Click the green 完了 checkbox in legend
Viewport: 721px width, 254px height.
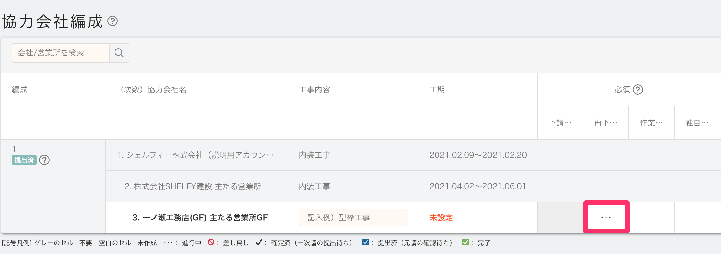click(466, 242)
